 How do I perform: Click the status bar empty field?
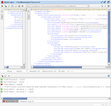[x=97, y=104]
